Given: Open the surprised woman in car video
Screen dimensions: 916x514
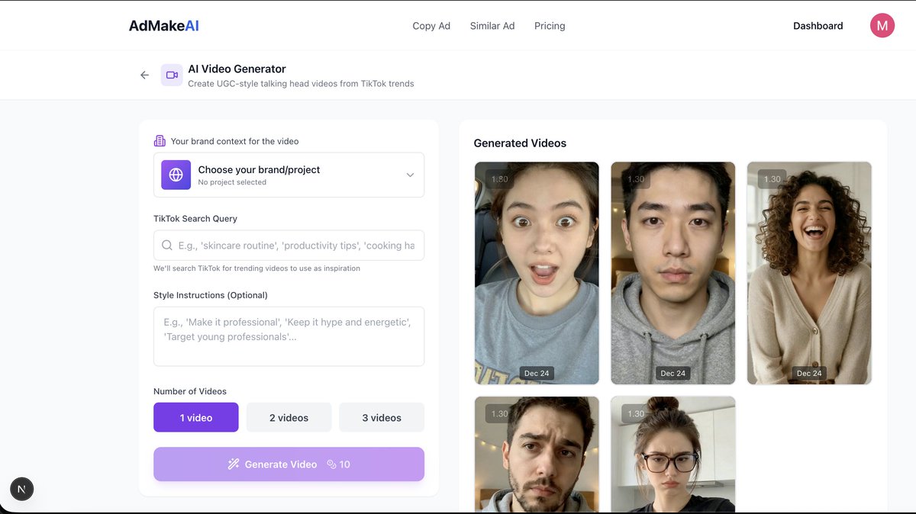Looking at the screenshot, I should tap(537, 273).
